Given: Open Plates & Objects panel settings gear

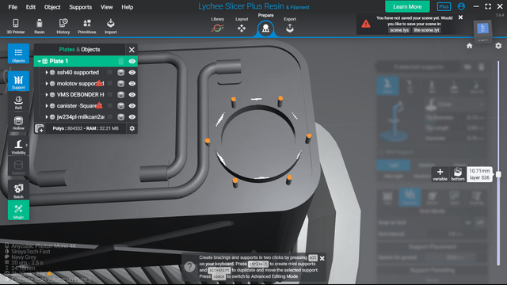Looking at the screenshot, I should click(x=132, y=128).
